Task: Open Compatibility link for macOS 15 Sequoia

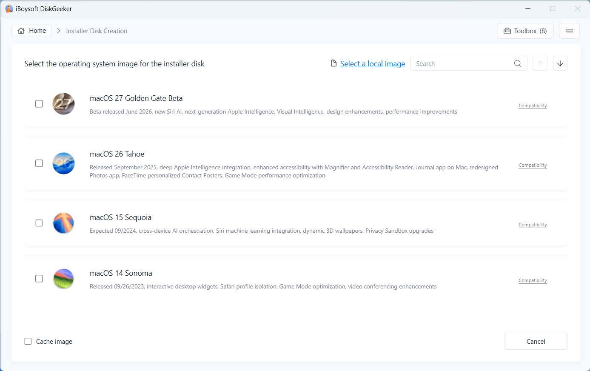Action: 533,225
